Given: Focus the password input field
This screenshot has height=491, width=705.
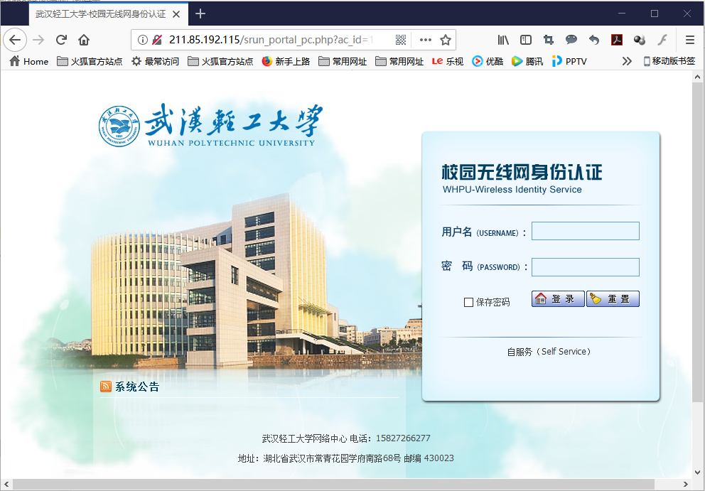Looking at the screenshot, I should (x=585, y=267).
